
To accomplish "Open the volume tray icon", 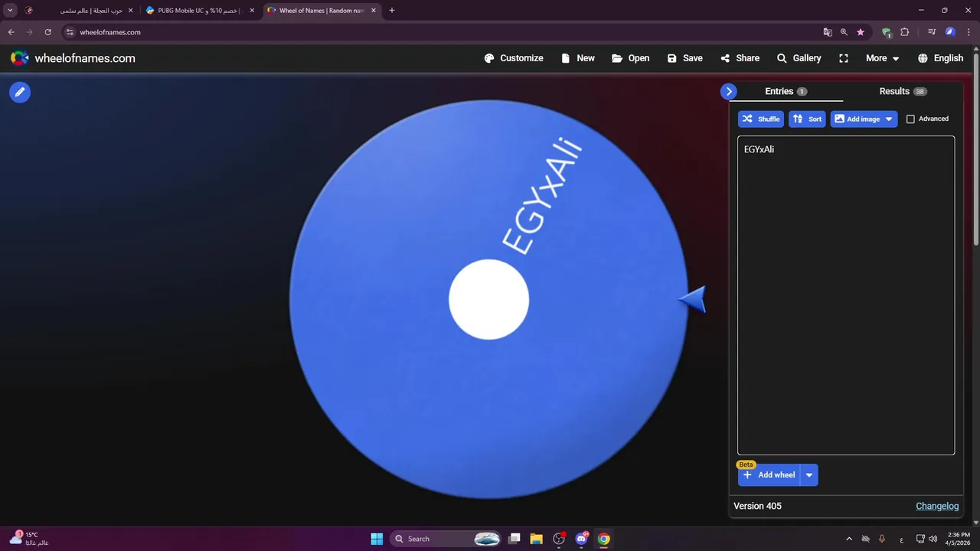I will [933, 539].
